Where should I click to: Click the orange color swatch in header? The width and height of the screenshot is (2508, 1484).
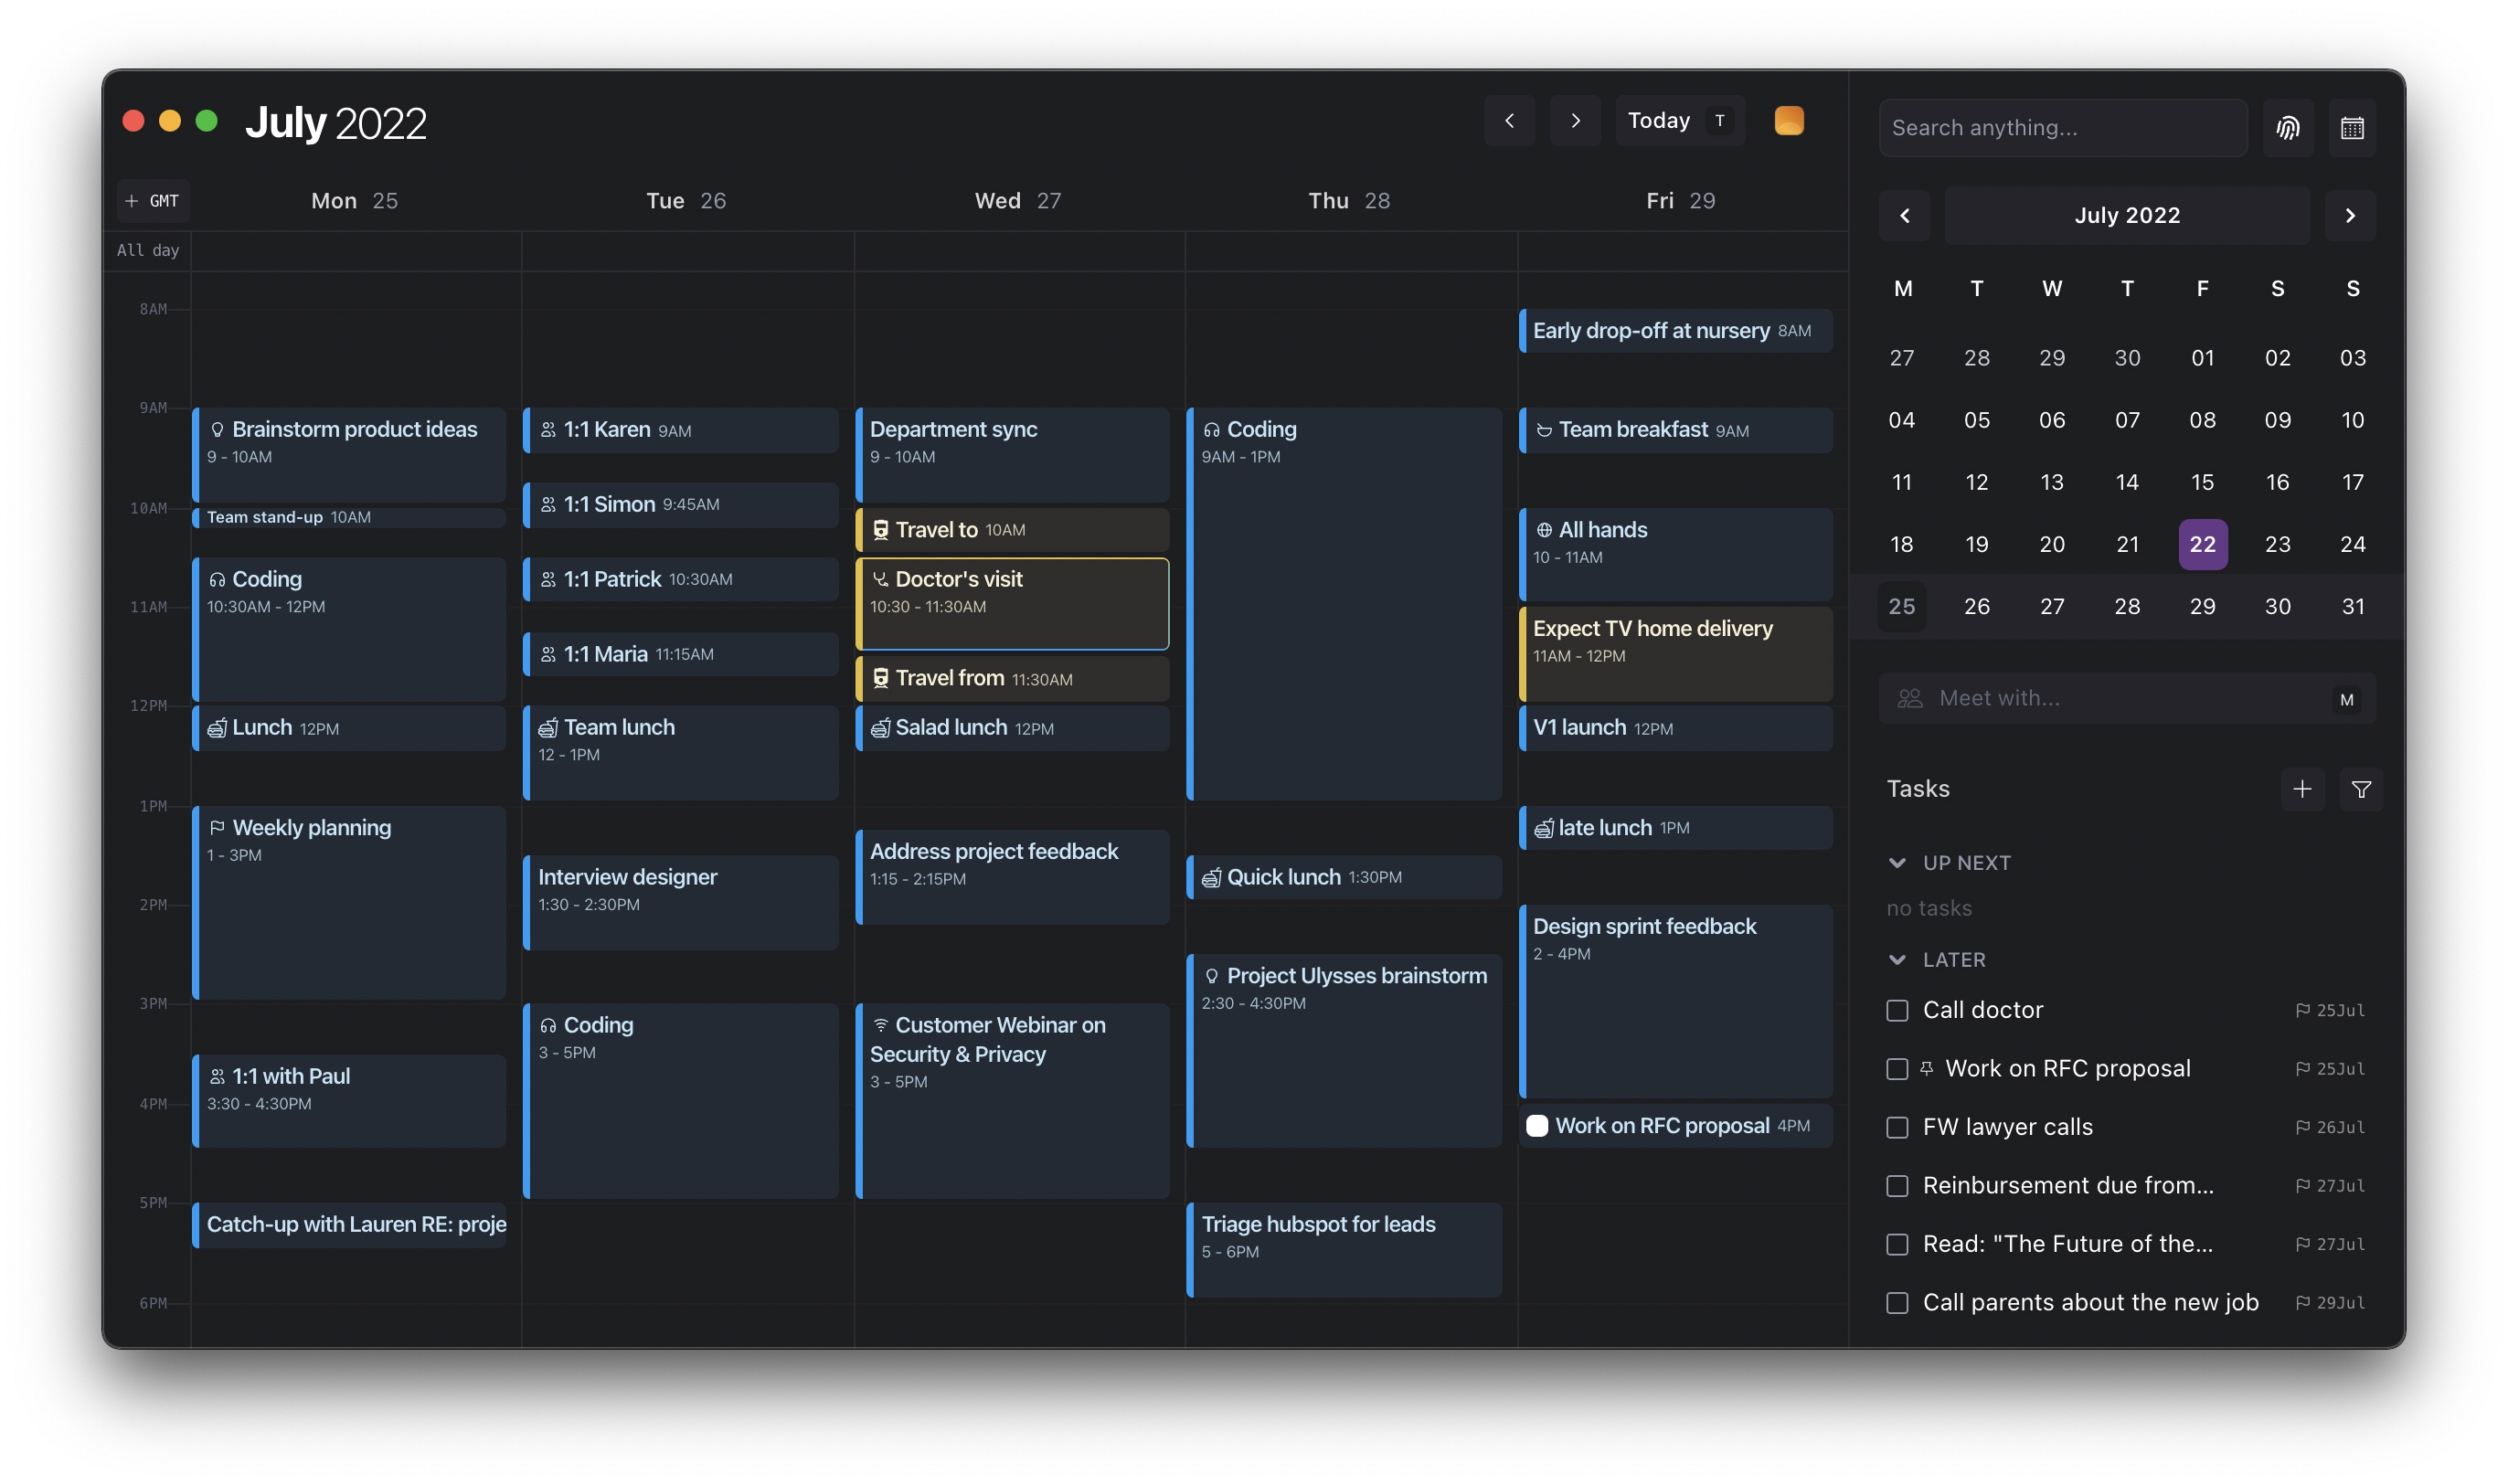coord(1788,121)
